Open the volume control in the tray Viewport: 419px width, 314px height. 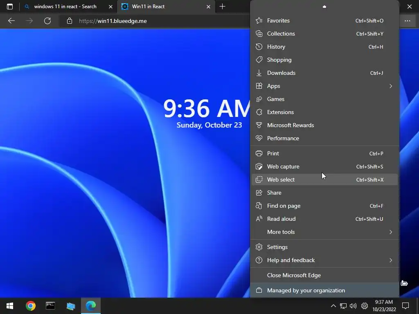(353, 306)
